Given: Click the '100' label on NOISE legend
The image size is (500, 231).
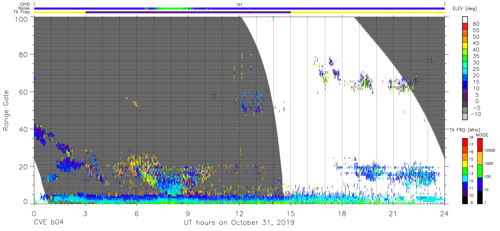Looking at the screenshot, I should [x=488, y=177].
